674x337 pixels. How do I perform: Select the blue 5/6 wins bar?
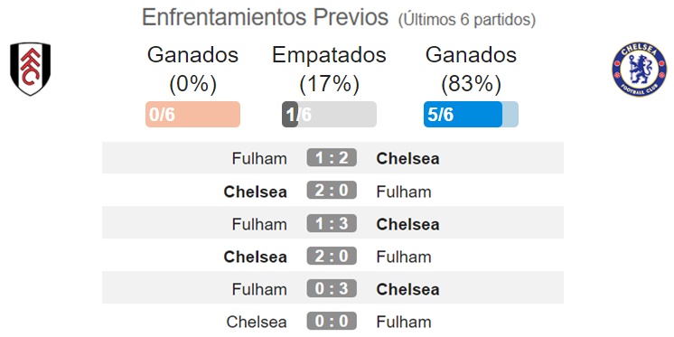471,115
